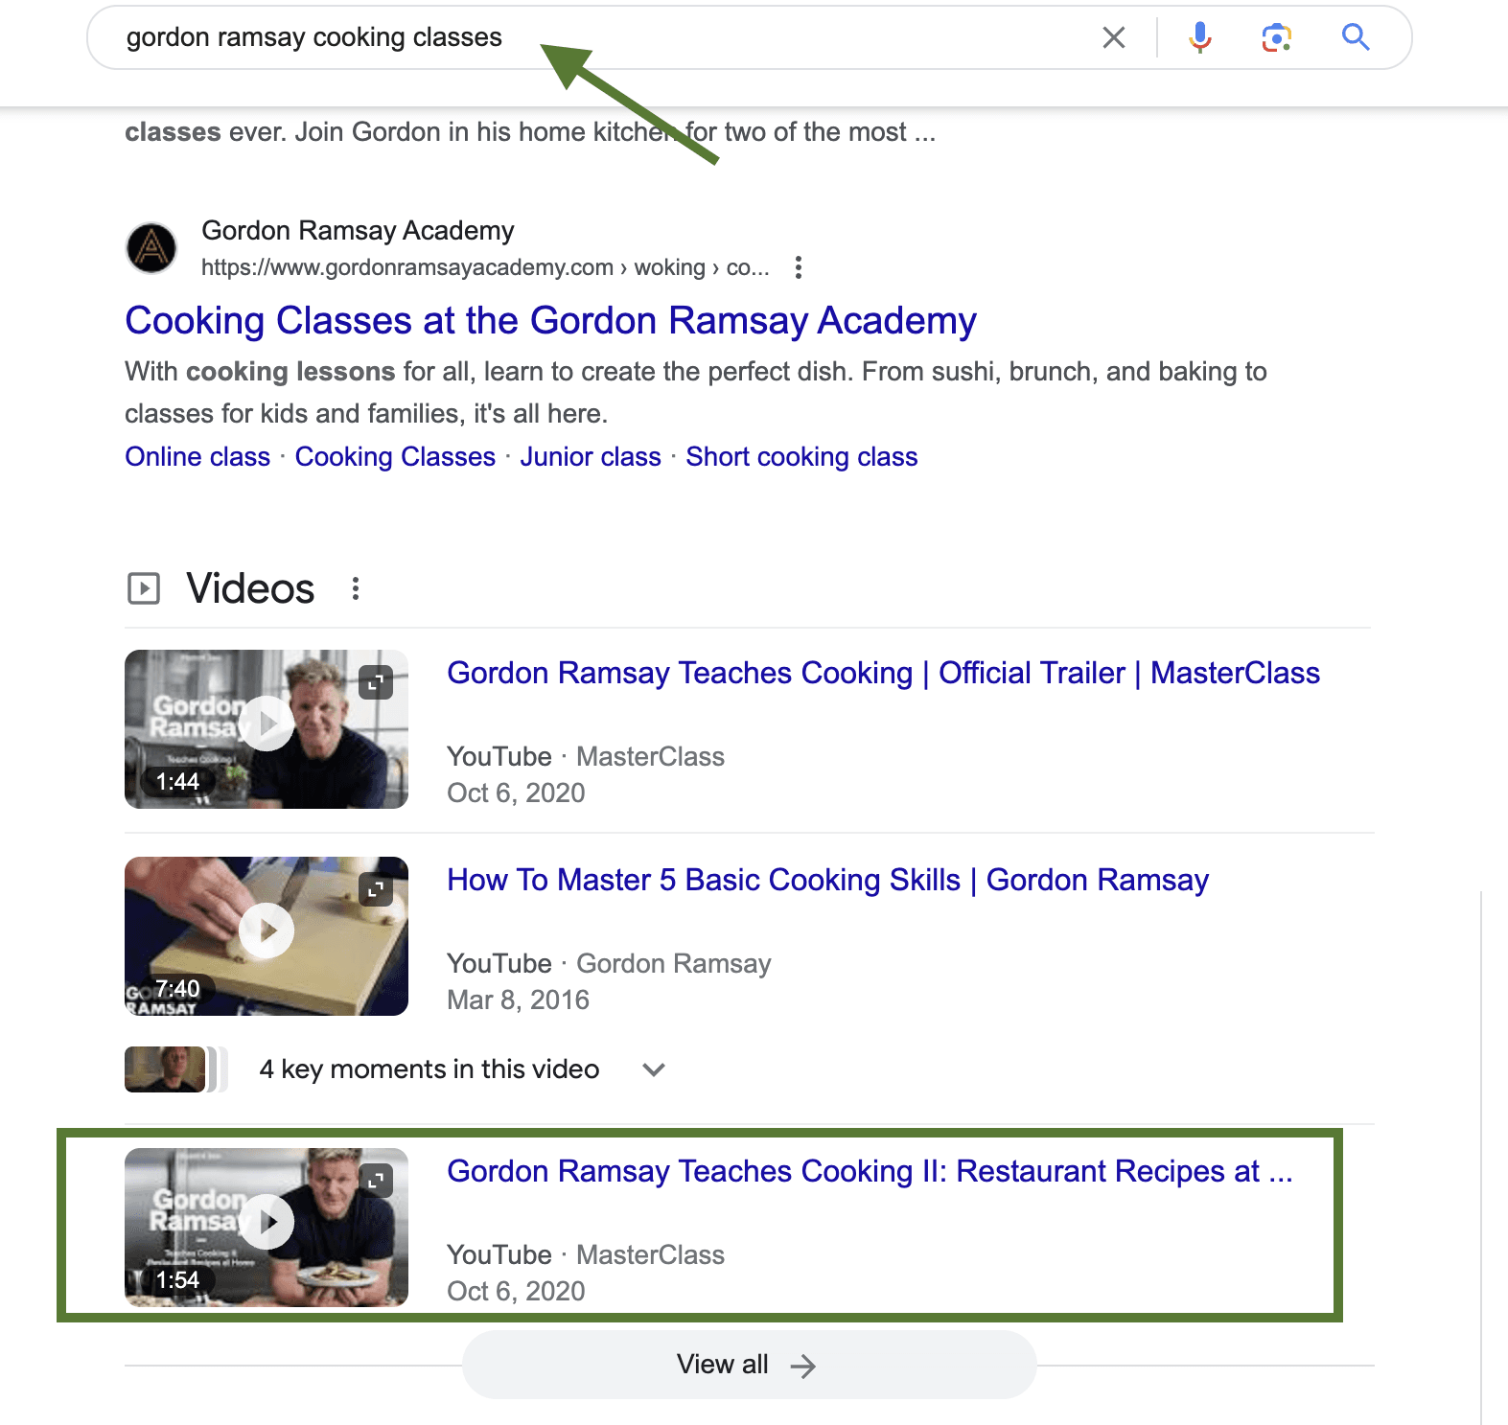This screenshot has height=1425, width=1508.
Task: Open Google Lens image search icon
Action: tap(1276, 37)
